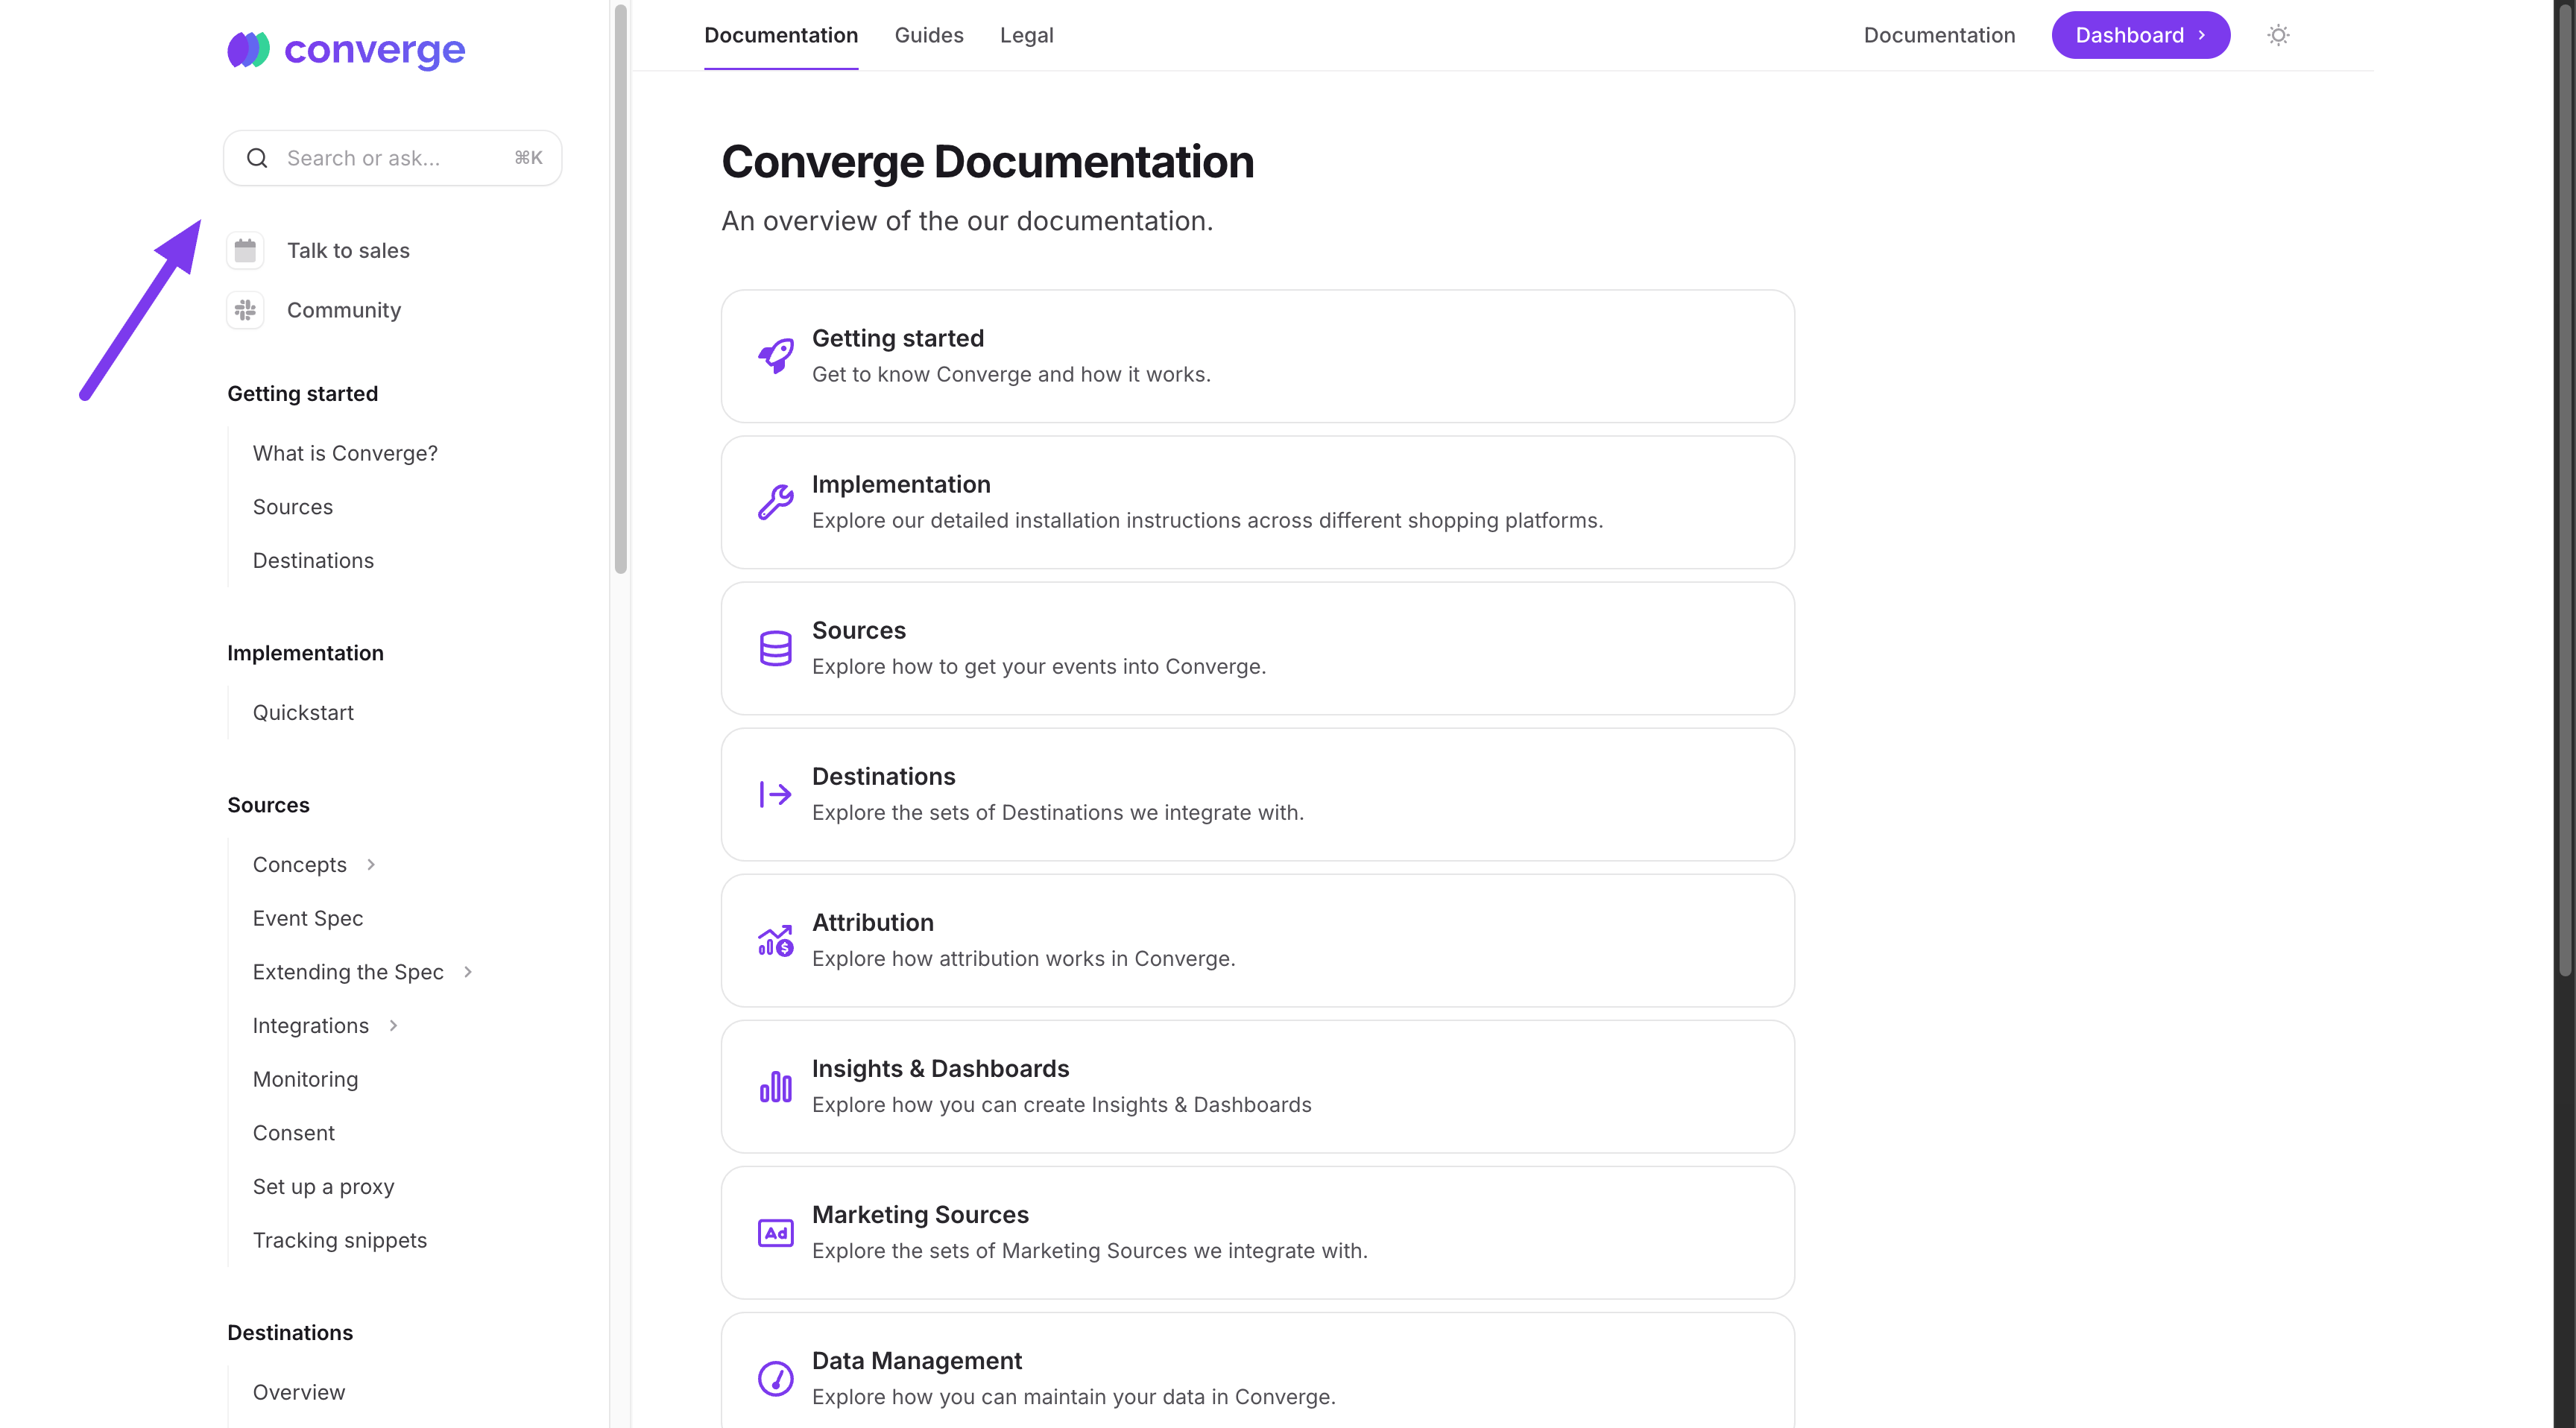2576x1428 pixels.
Task: Click the Talk to sales calendar icon
Action: 245,250
